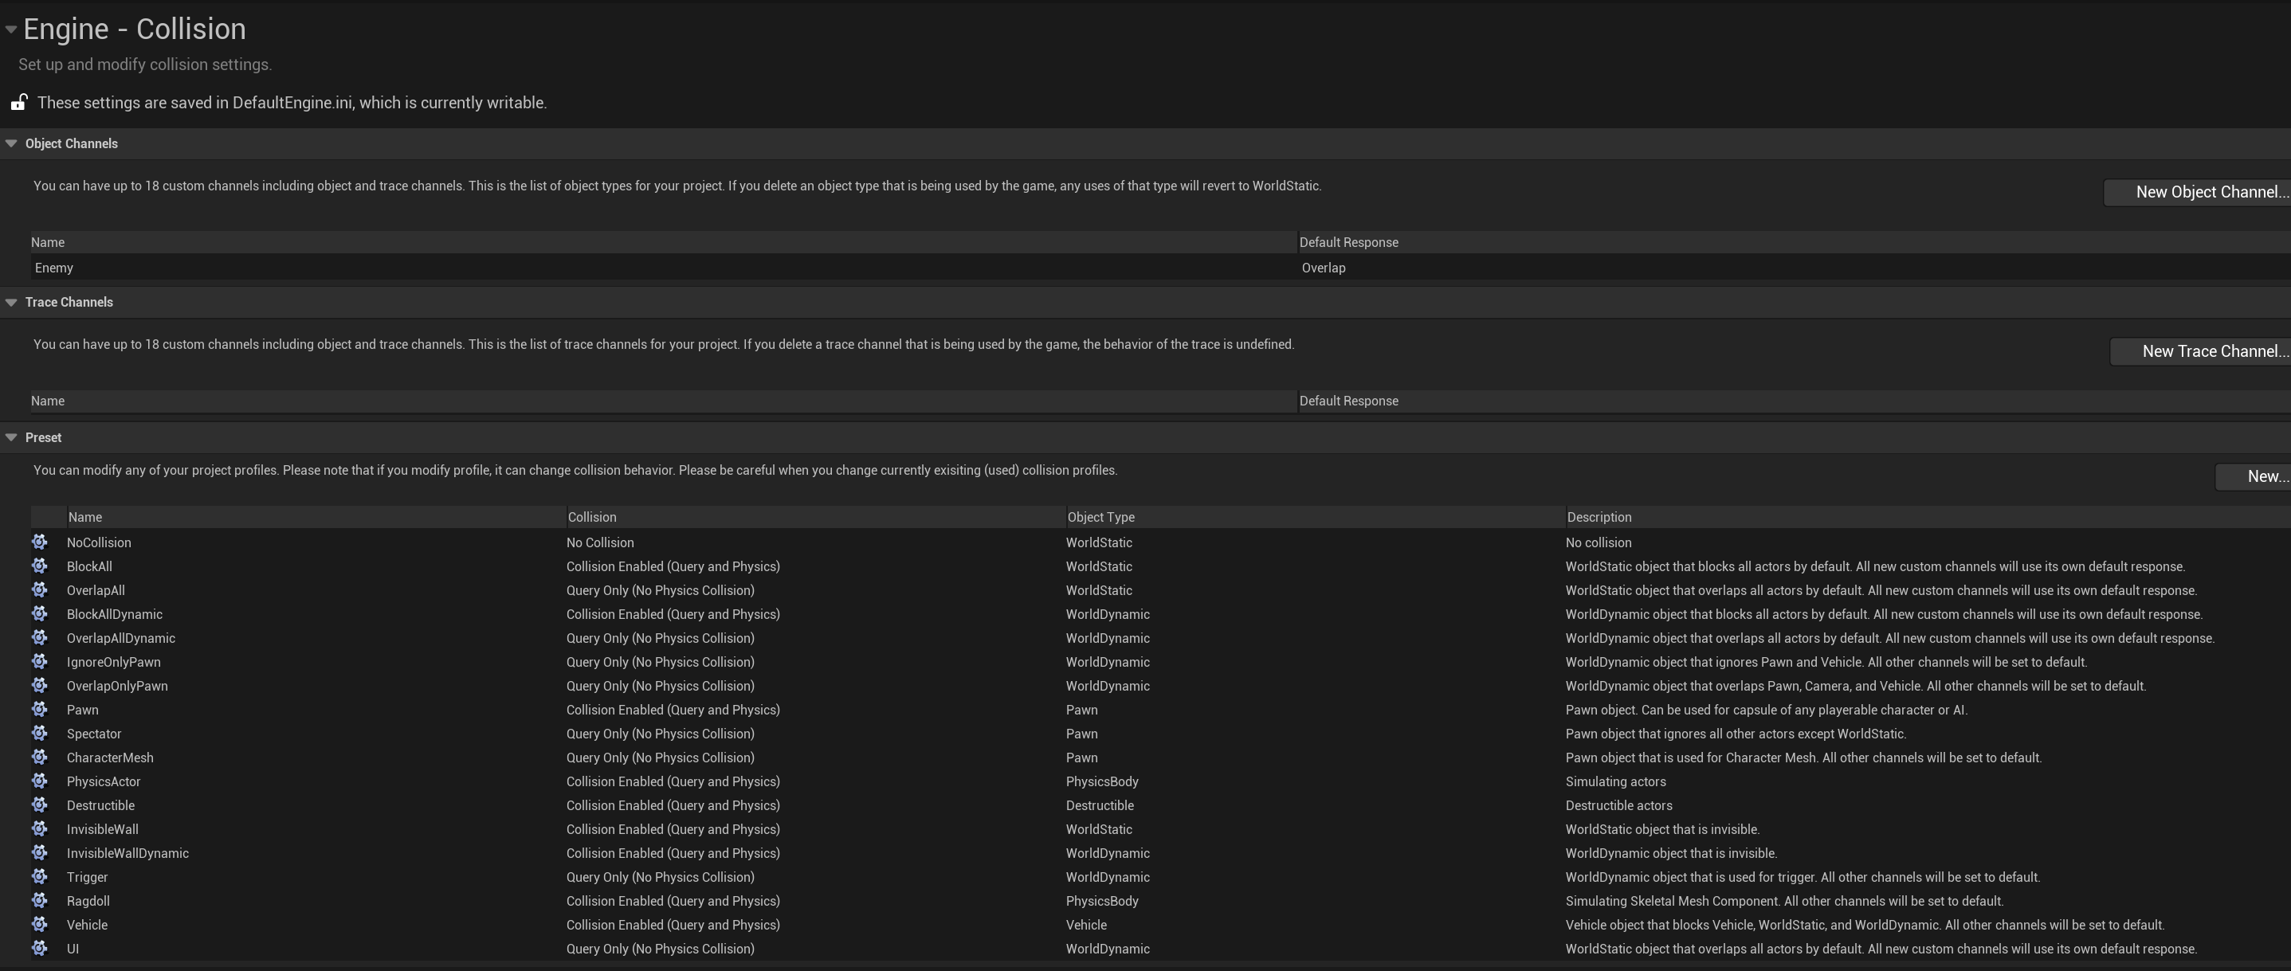This screenshot has height=971, width=2291.
Task: Click the gear icon next to Ragdoll preset
Action: [39, 900]
